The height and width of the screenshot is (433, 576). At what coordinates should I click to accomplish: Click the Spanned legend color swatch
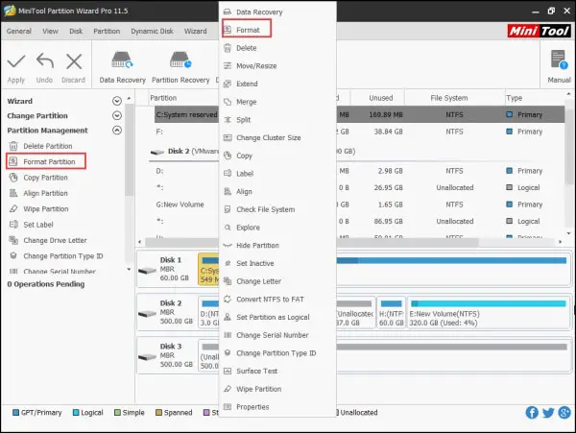click(158, 413)
